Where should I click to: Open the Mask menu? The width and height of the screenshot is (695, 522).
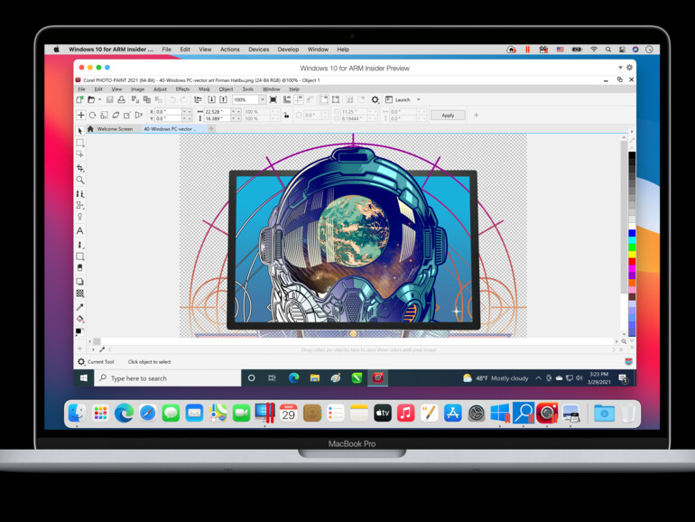click(x=204, y=89)
